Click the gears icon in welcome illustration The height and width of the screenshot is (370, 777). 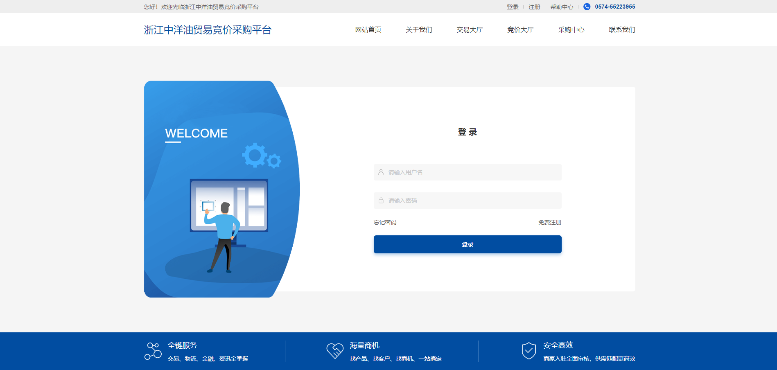pyautogui.click(x=261, y=156)
